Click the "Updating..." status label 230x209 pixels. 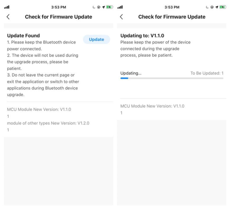pos(131,73)
